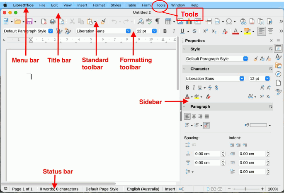Click the New document icon
Viewport: 284px width, 193px height.
tap(6, 22)
